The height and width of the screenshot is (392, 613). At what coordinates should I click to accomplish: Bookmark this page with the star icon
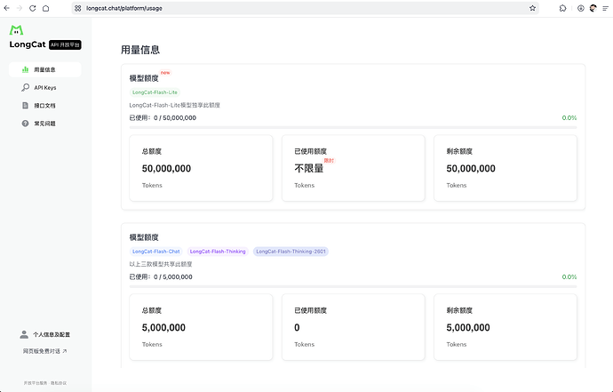point(532,8)
